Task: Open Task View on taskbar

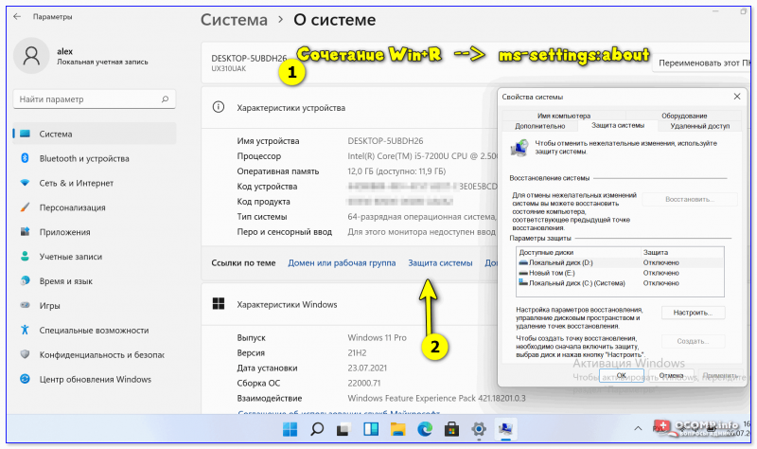Action: [343, 429]
